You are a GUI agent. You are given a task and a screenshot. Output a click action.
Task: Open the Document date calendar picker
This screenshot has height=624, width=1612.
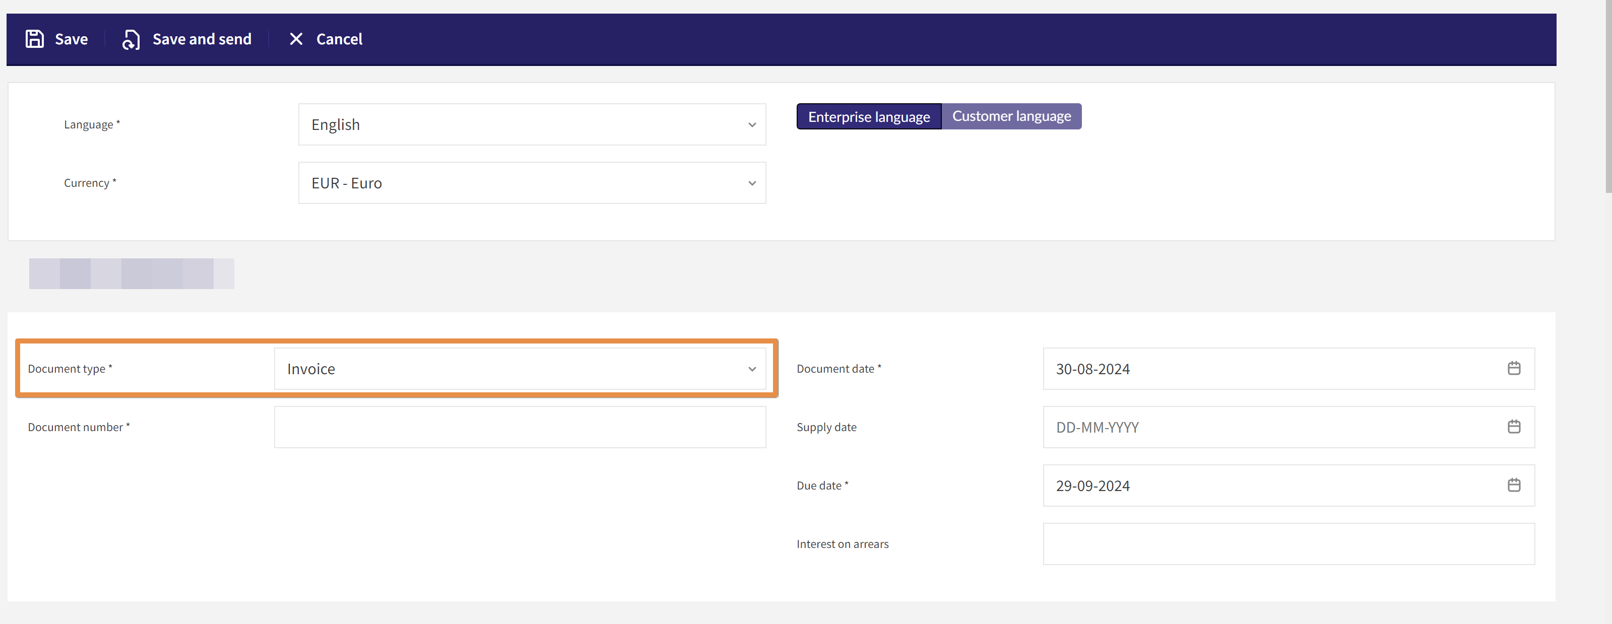click(x=1514, y=368)
